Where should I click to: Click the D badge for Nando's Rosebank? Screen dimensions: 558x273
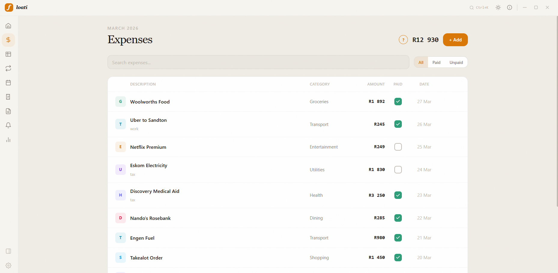[120, 218]
